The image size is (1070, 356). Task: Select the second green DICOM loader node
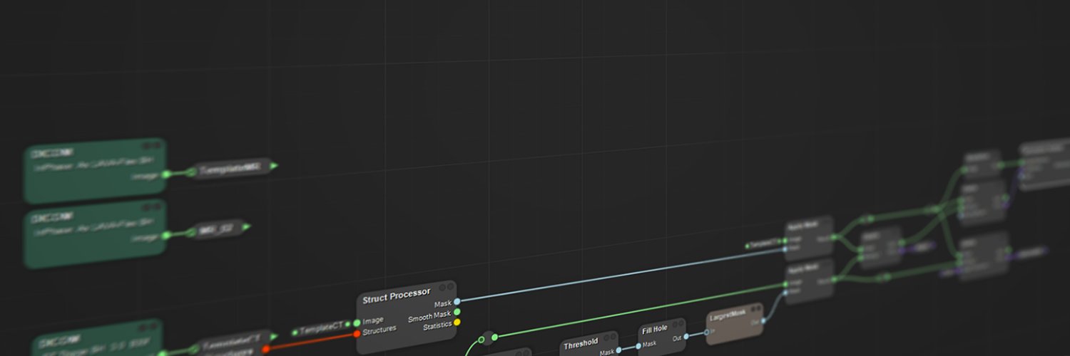(96, 233)
